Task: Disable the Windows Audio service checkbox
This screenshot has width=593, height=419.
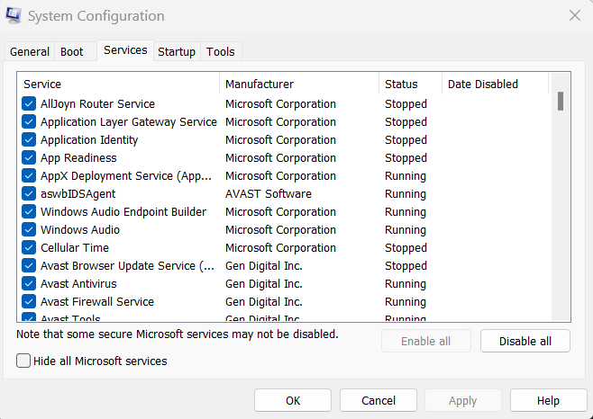Action: 29,230
